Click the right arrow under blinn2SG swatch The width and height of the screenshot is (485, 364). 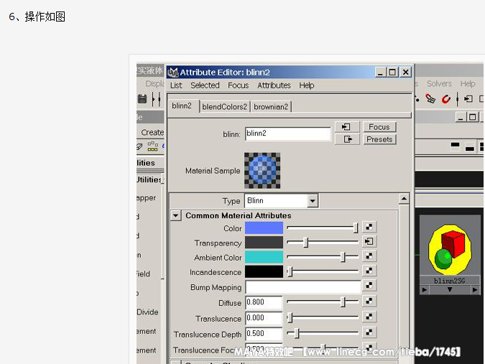(474, 290)
